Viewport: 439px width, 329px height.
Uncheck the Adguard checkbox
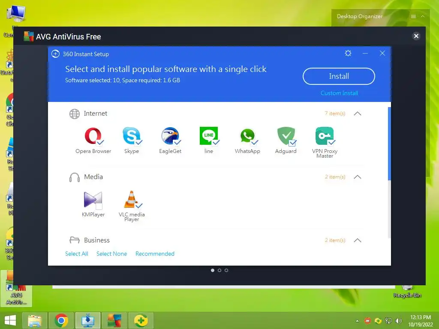coord(292,143)
